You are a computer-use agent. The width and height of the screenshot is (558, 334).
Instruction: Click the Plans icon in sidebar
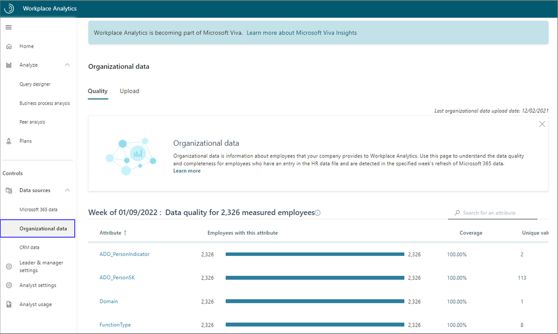pyautogui.click(x=9, y=141)
